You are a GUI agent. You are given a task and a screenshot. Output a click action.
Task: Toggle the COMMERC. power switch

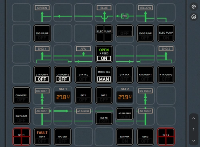21,95
